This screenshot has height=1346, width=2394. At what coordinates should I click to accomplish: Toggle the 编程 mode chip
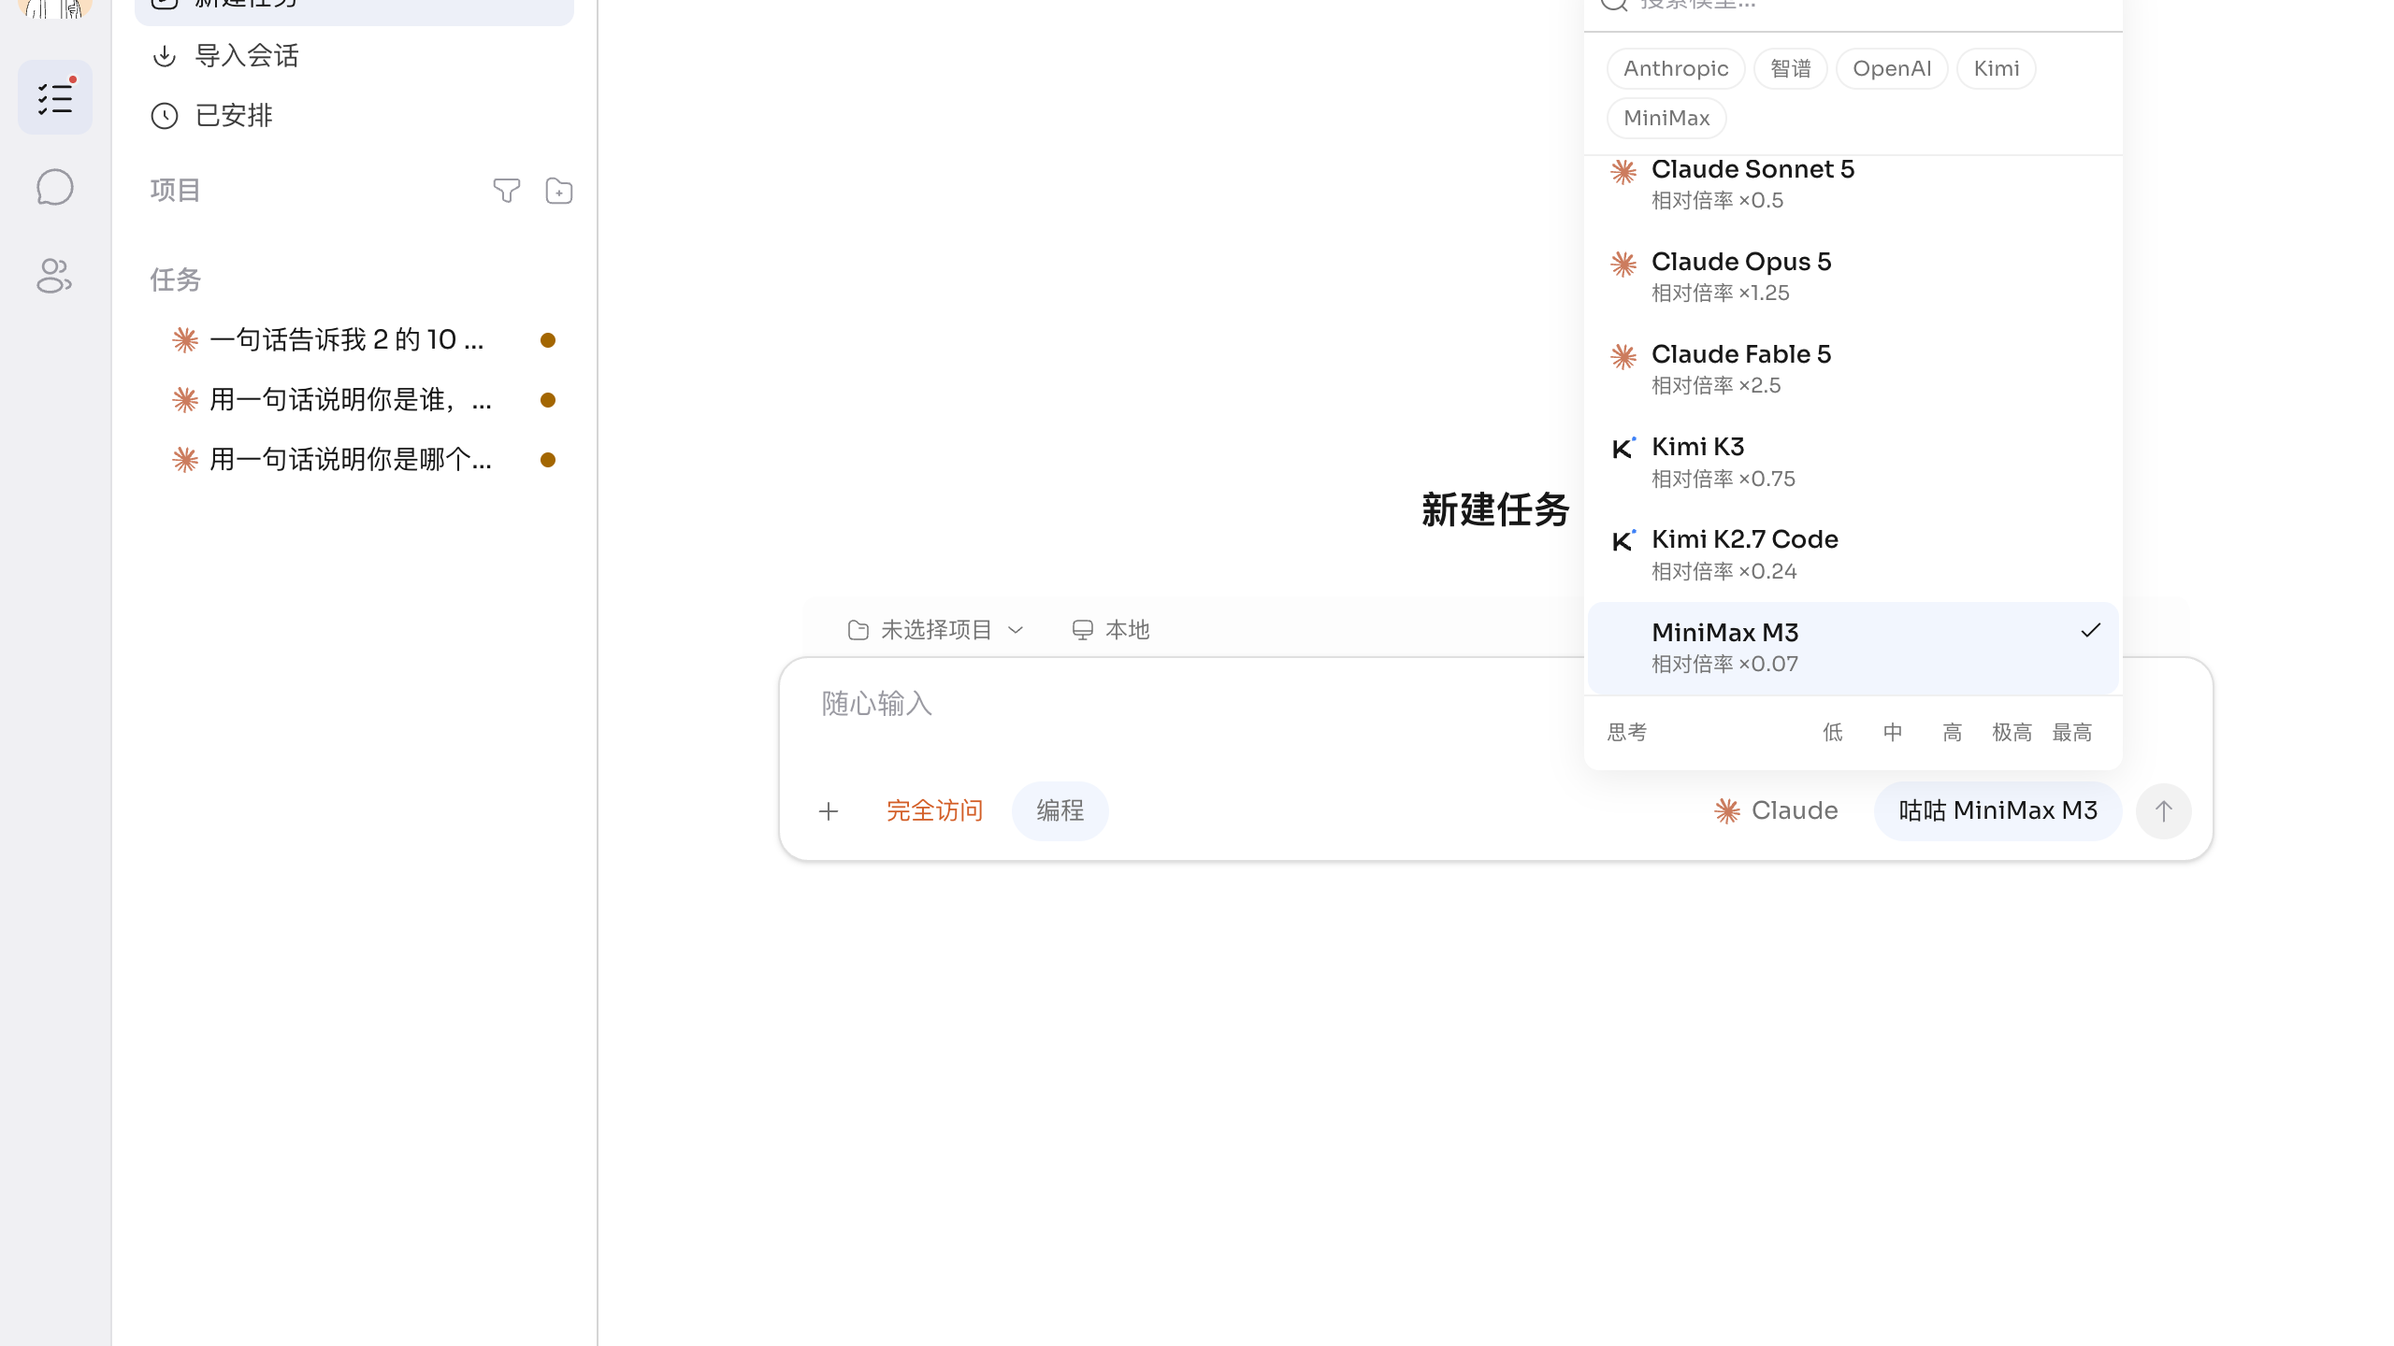click(1060, 811)
